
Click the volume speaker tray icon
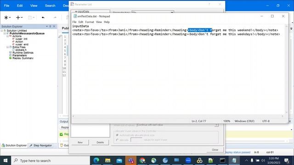pos(263,160)
